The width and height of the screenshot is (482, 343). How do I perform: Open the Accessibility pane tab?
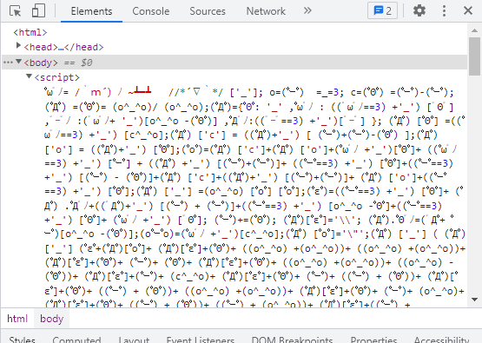point(441,340)
